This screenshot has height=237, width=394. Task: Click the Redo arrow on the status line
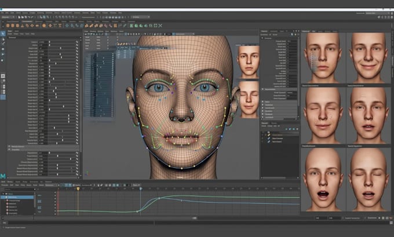pos(32,17)
